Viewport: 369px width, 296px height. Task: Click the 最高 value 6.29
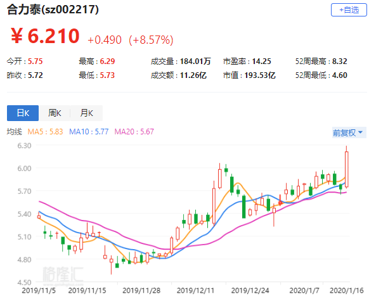click(107, 61)
